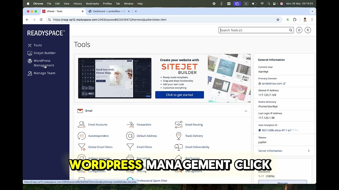The width and height of the screenshot is (339, 190).
Task: Click the Autoresponders icon
Action: tap(82, 136)
